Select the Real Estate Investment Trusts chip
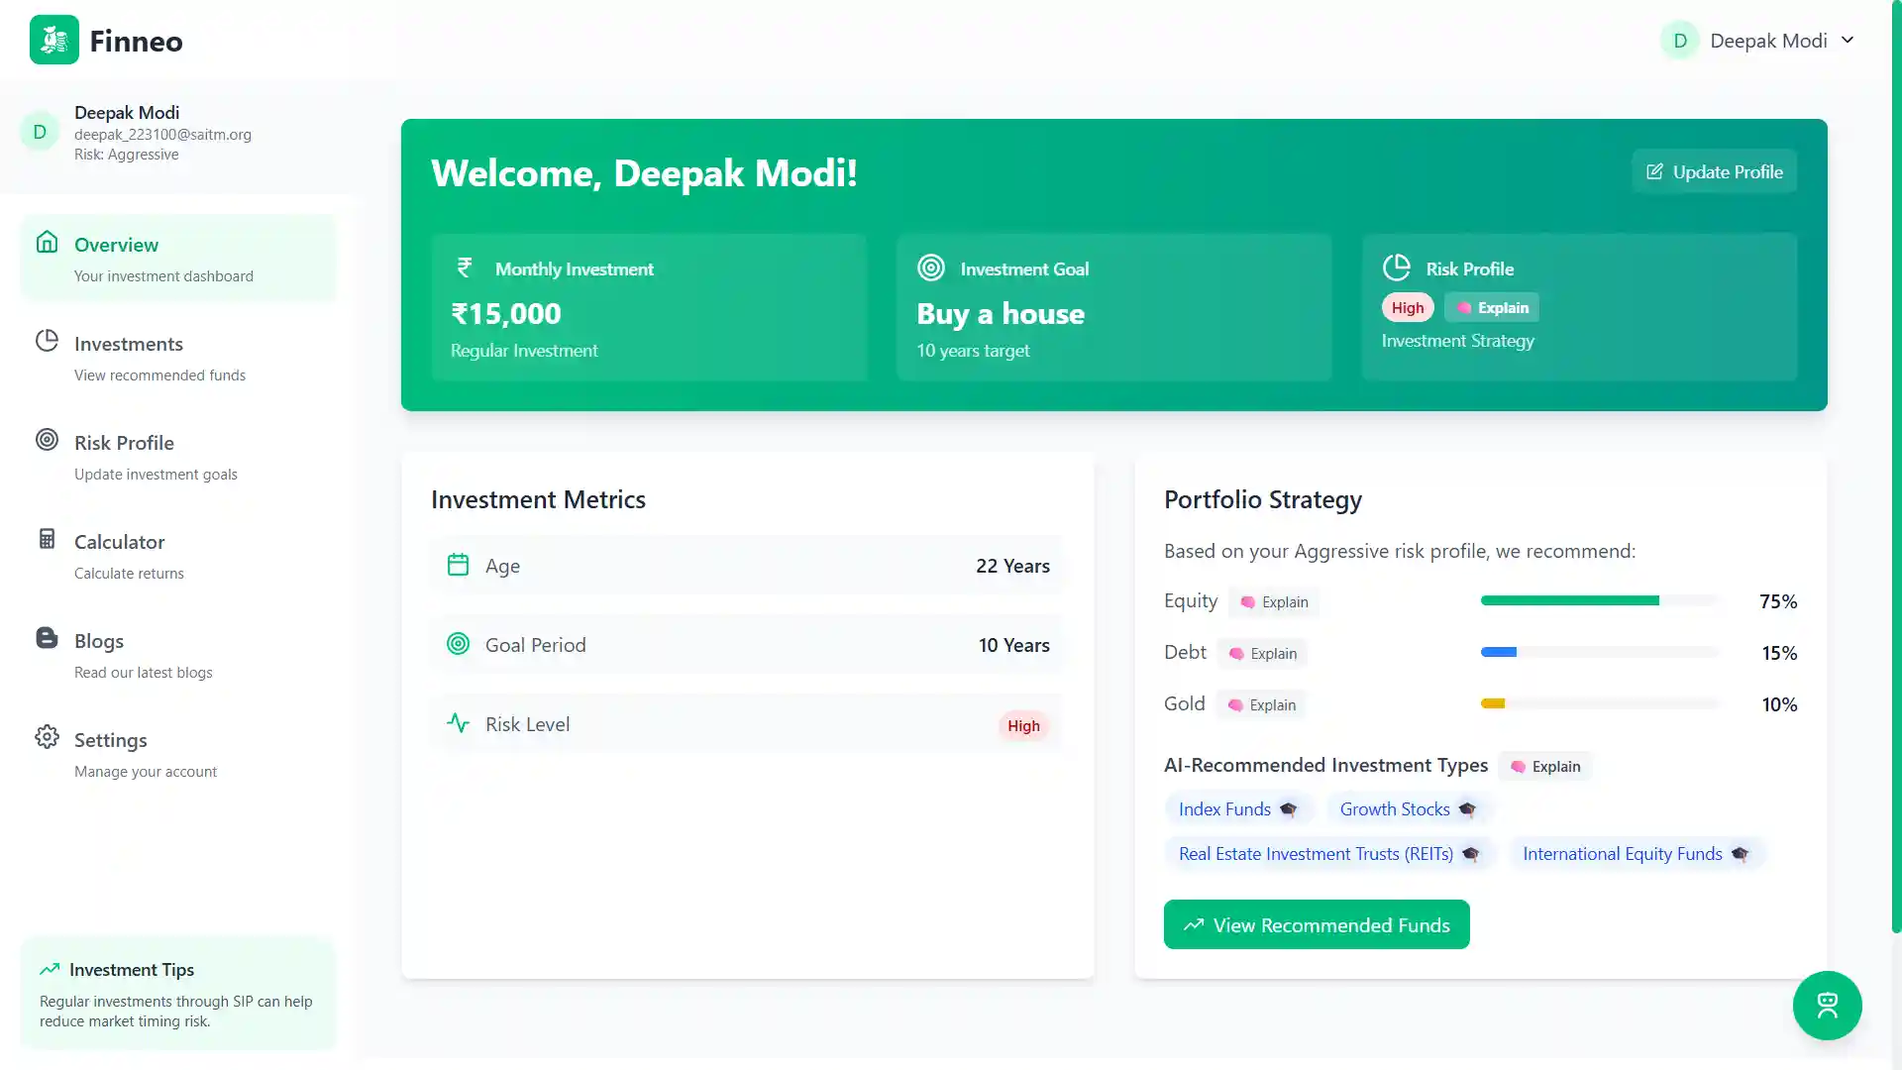This screenshot has width=1902, height=1070. pyautogui.click(x=1329, y=854)
